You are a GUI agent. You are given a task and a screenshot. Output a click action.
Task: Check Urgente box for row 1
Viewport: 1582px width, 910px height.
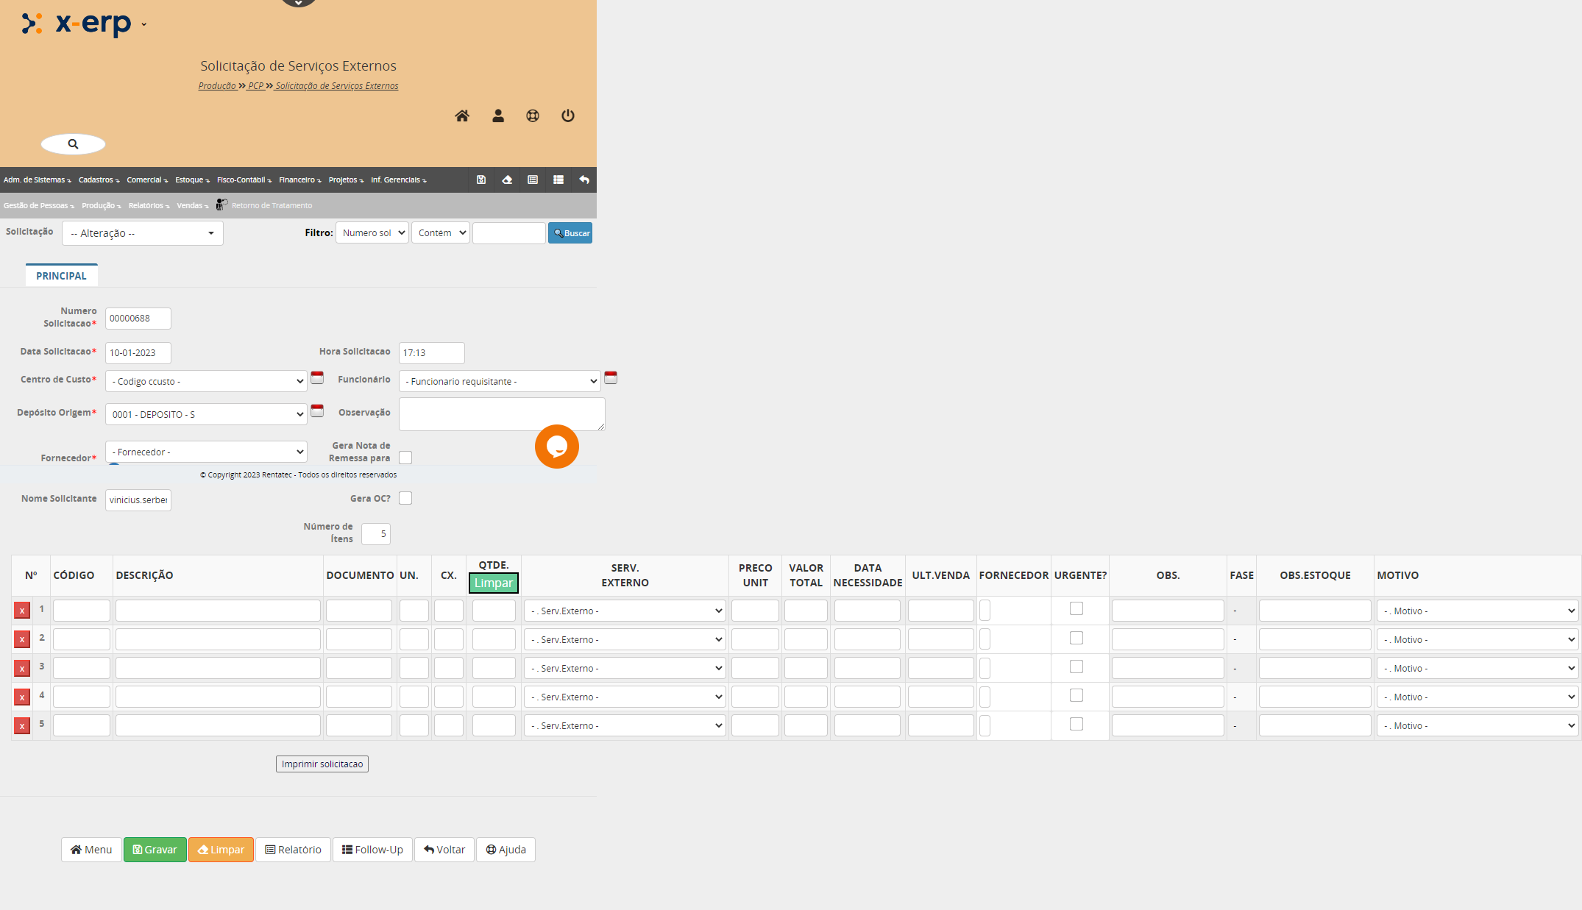pos(1076,608)
